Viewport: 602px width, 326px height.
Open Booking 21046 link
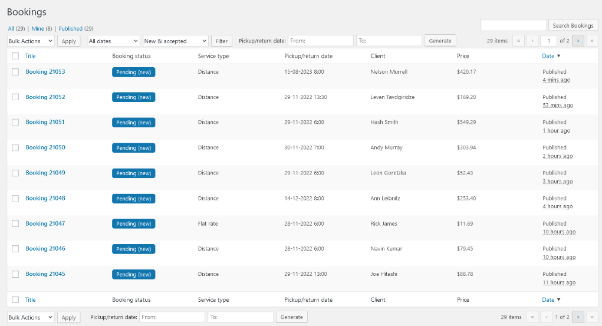(x=45, y=248)
